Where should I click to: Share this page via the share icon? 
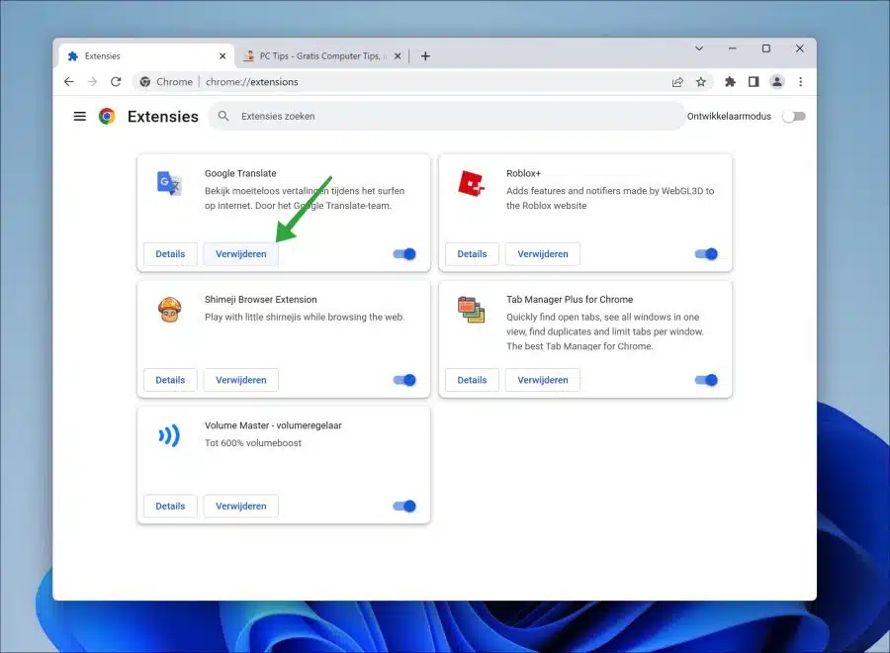click(677, 82)
